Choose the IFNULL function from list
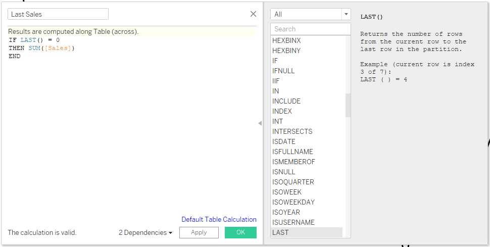Screen dimensions: 490x247 [283, 71]
